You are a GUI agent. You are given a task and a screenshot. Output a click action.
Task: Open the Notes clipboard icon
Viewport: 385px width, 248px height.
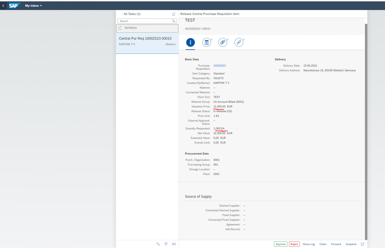pos(207,42)
